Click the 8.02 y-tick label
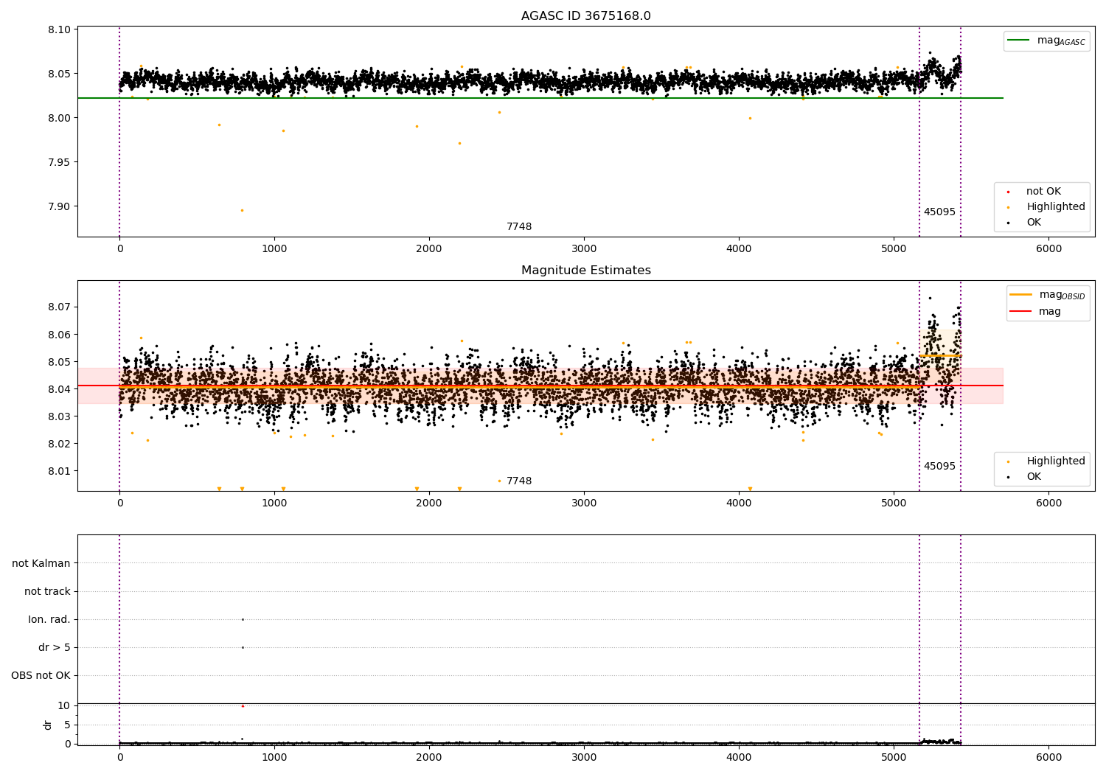 [x=59, y=444]
